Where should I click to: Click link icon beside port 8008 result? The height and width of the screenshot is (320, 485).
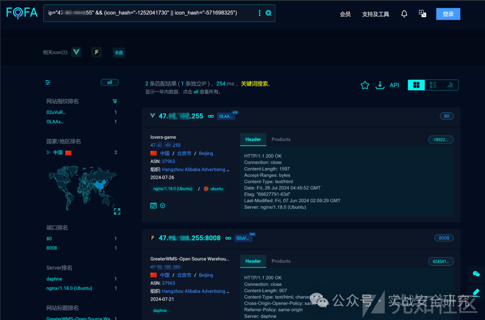point(228,238)
